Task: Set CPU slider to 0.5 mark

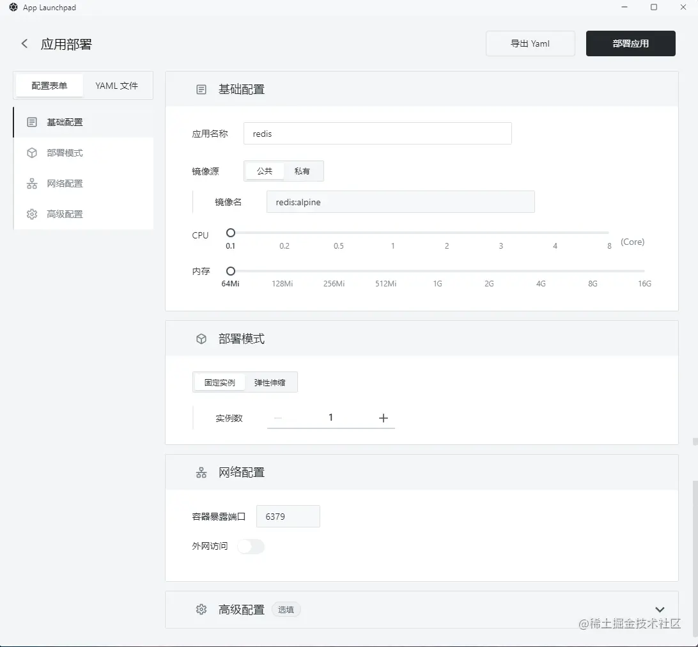Action: 339,246
